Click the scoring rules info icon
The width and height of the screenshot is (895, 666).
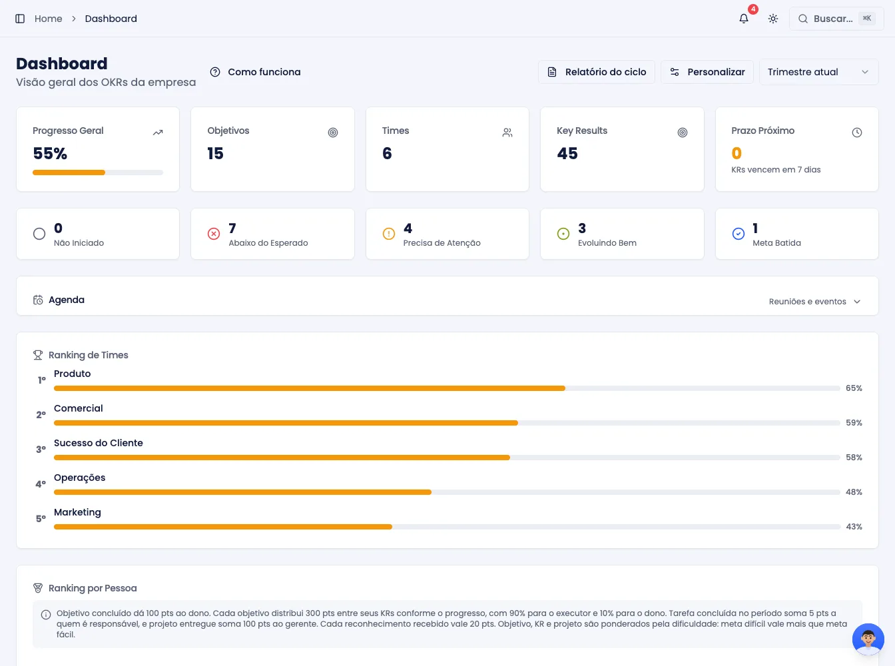point(46,615)
